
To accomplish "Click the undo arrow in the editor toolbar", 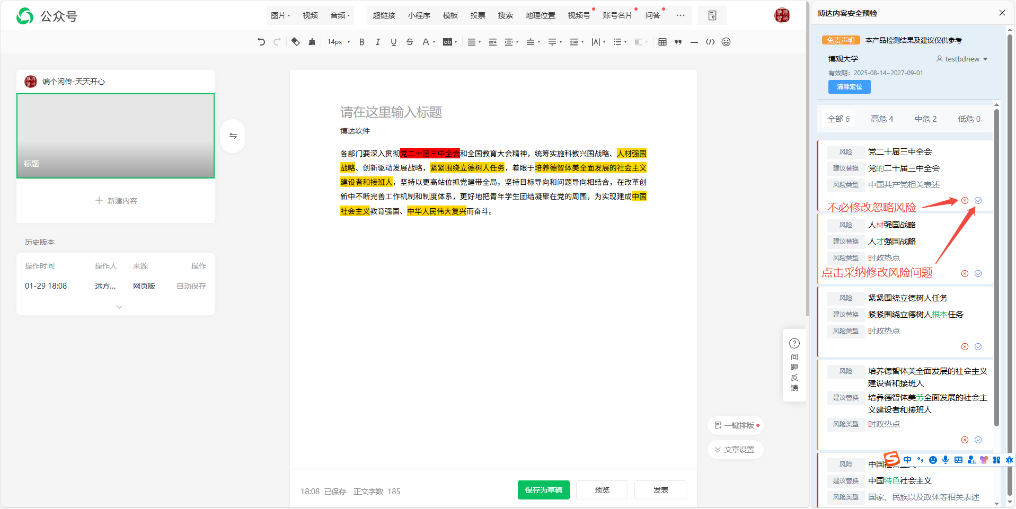I will click(x=261, y=42).
